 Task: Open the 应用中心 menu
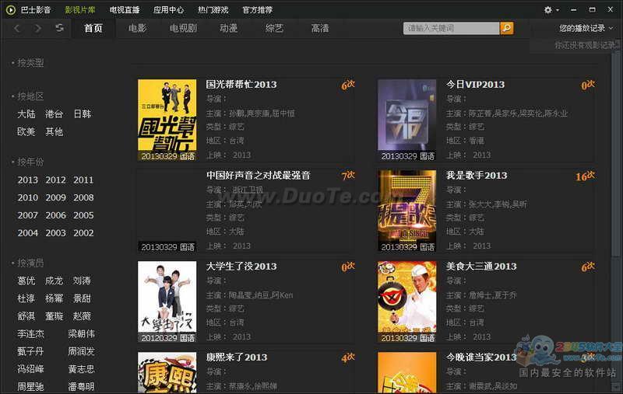point(168,10)
